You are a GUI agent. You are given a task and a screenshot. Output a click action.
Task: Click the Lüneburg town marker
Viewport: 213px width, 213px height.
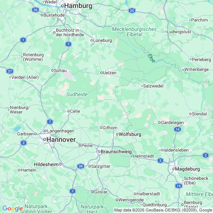click(x=92, y=40)
